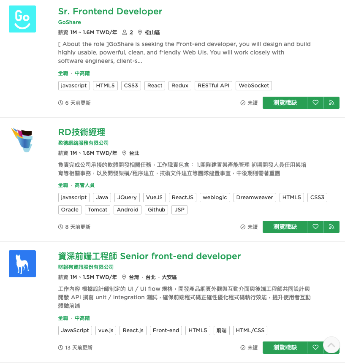Toggle 未讀 mark on RD技術經理 listing

click(249, 227)
